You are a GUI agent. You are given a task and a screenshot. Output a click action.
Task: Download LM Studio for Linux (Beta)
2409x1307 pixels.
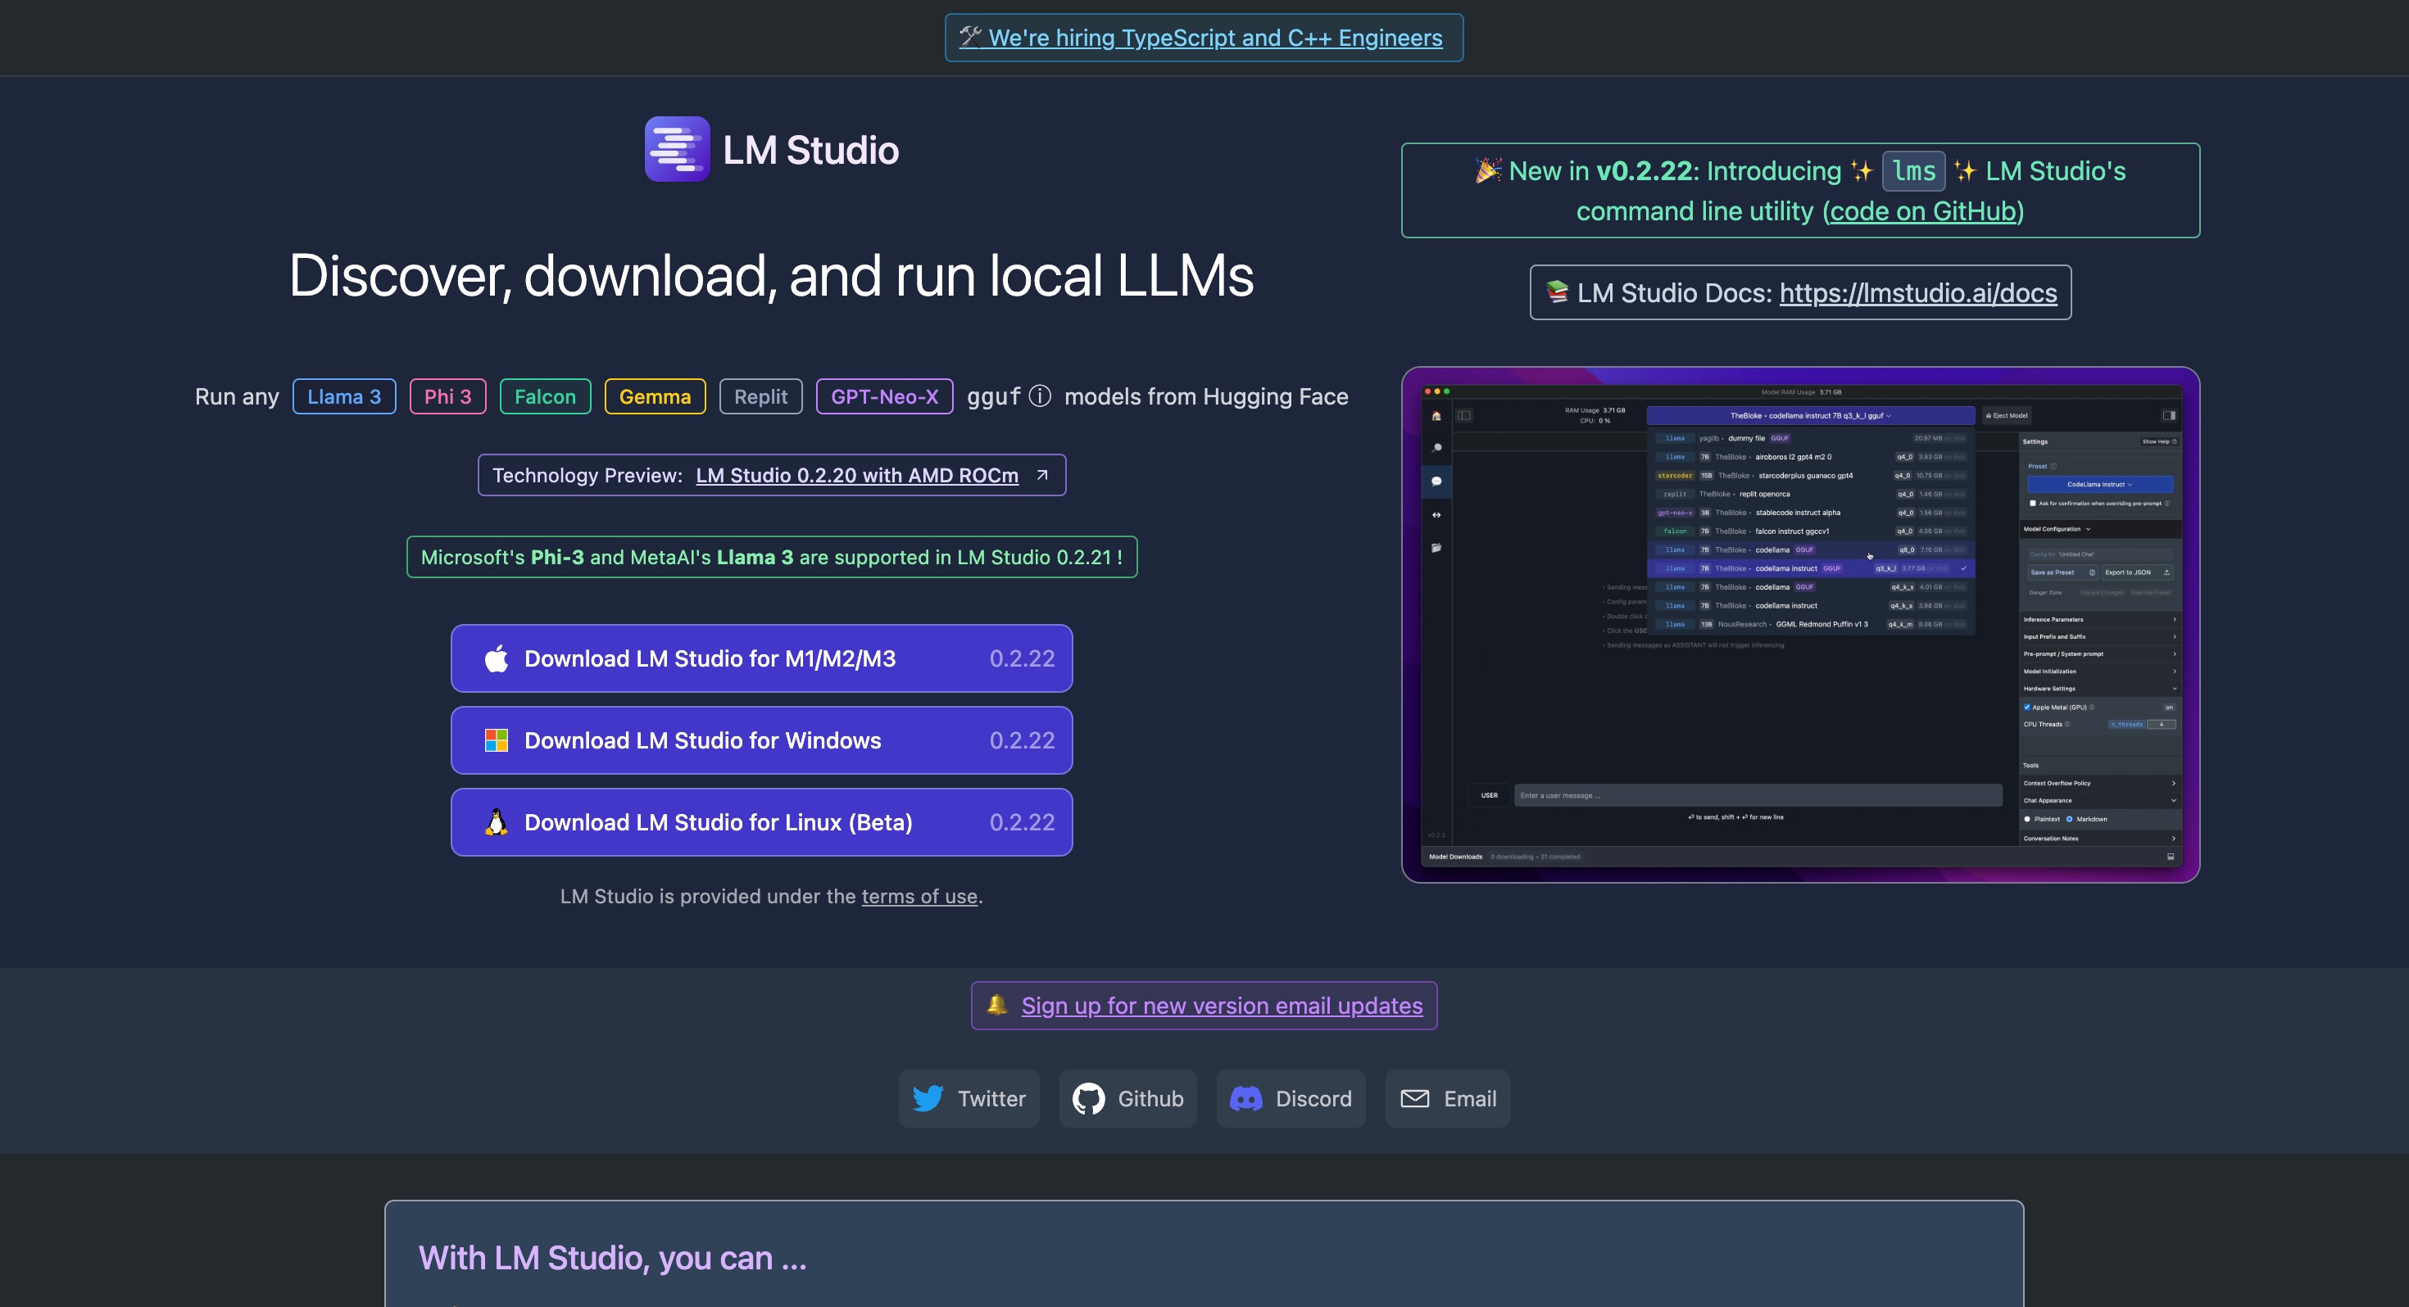click(x=761, y=823)
